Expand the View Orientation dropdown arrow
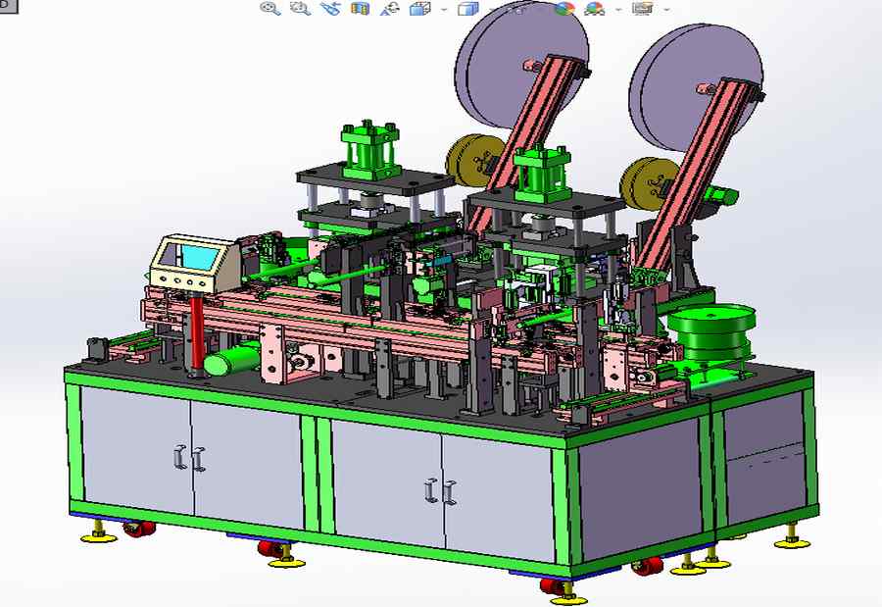 coord(445,10)
